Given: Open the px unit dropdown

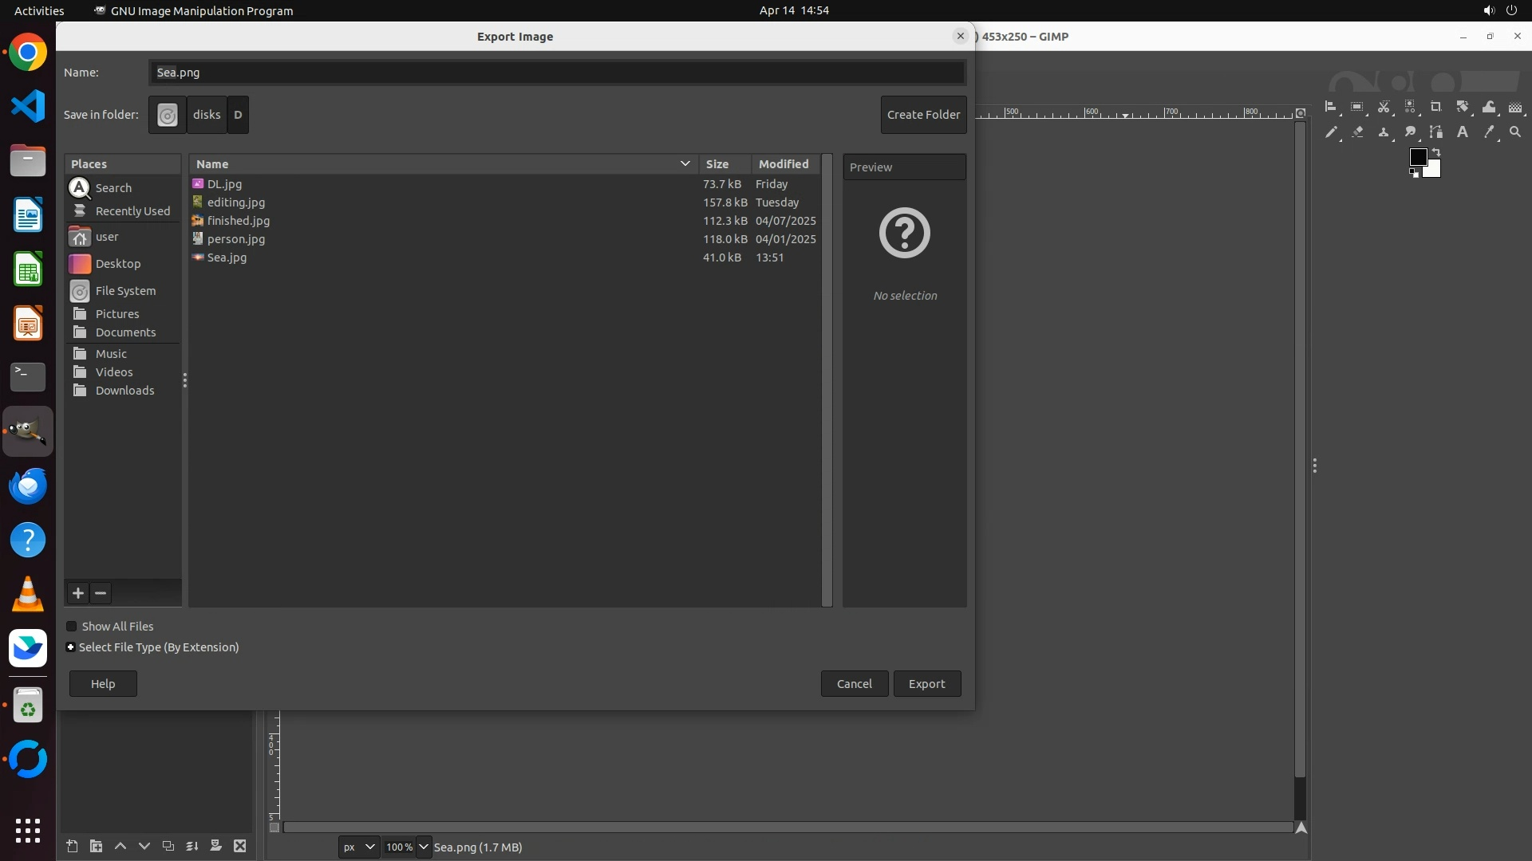Looking at the screenshot, I should [x=359, y=847].
